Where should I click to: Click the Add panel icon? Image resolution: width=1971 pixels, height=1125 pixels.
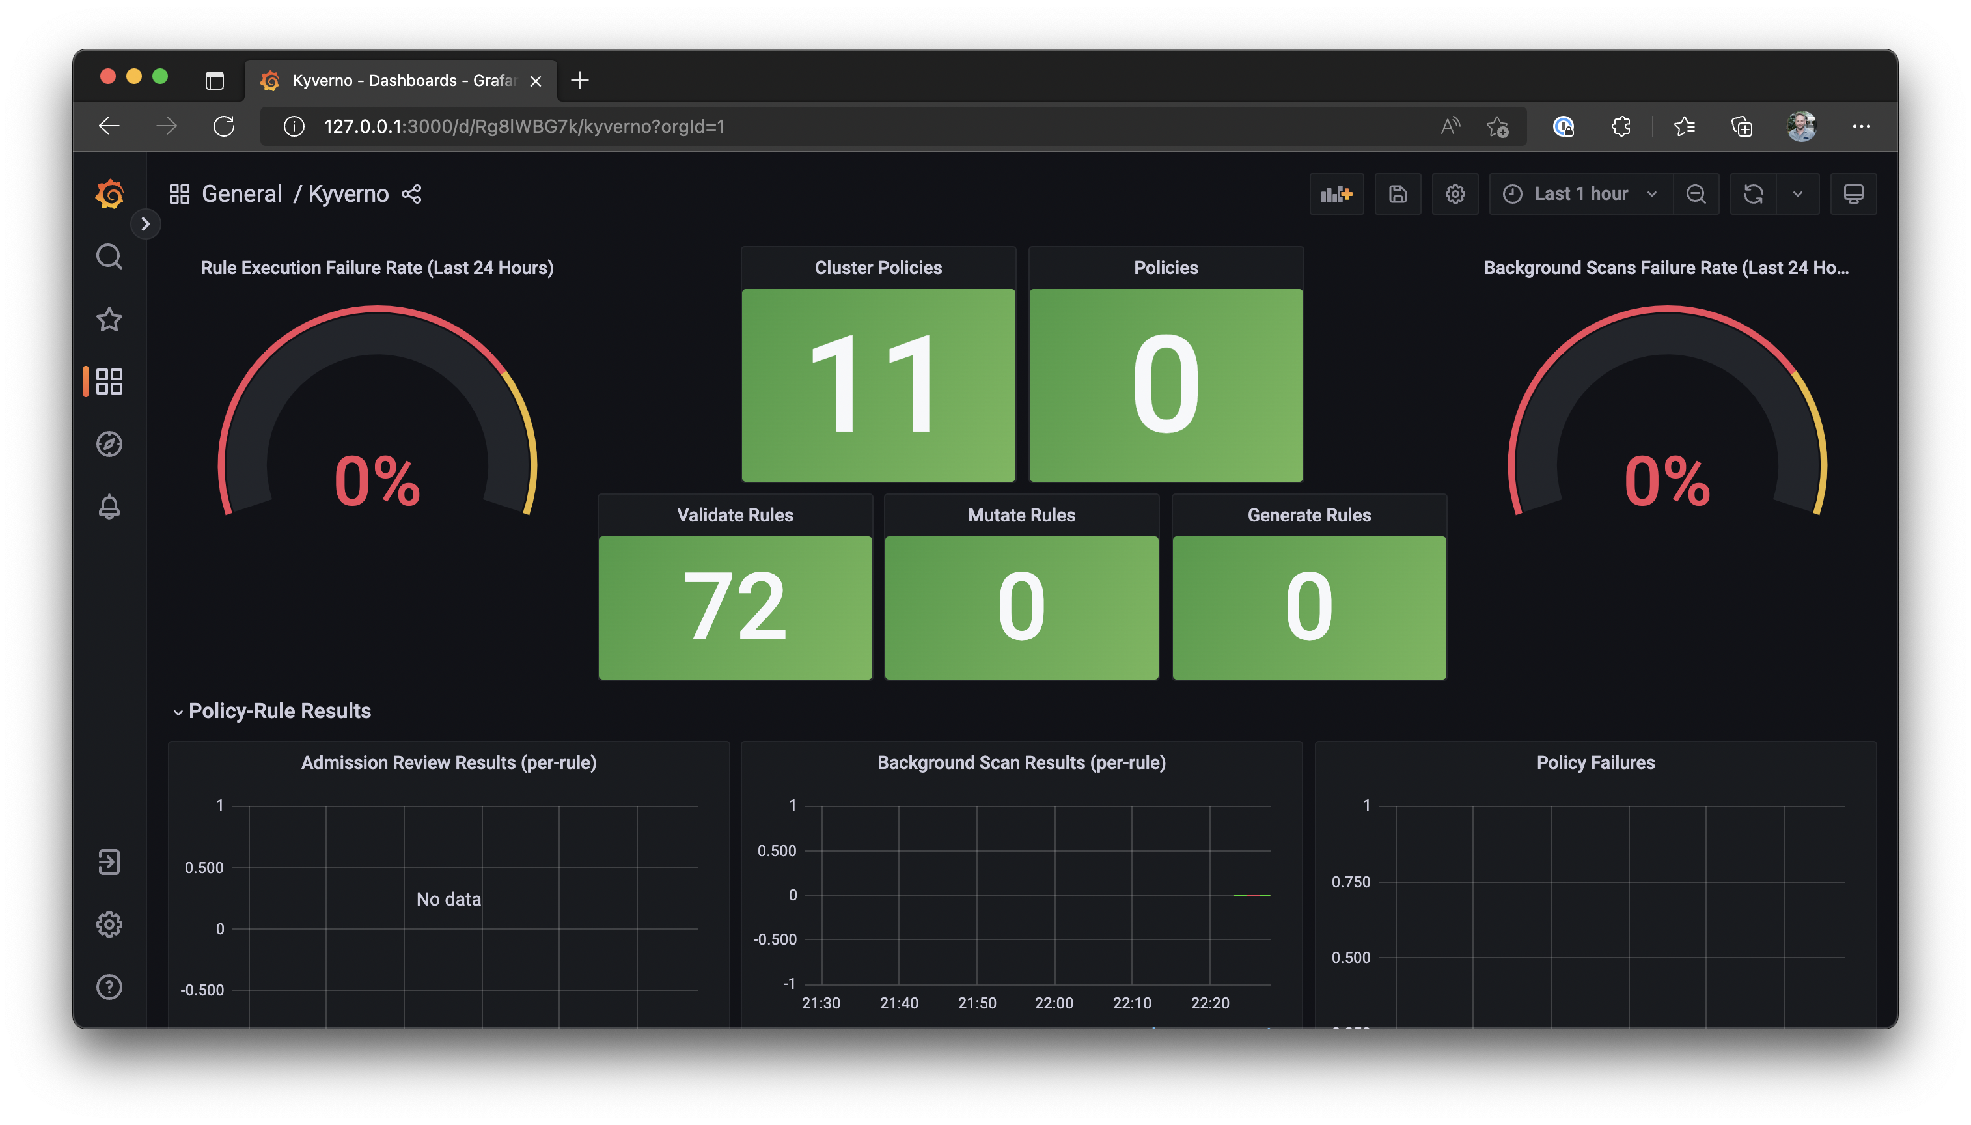pos(1339,193)
